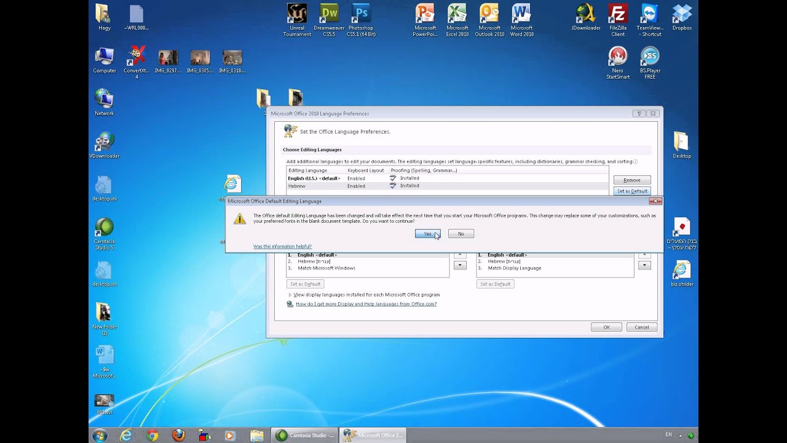Confirm with the Yes button

point(427,234)
